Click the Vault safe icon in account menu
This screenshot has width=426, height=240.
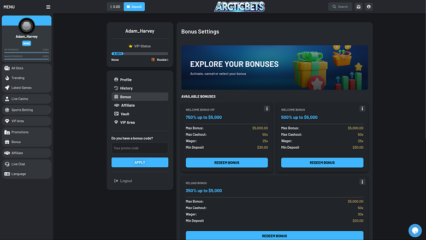[x=116, y=114]
